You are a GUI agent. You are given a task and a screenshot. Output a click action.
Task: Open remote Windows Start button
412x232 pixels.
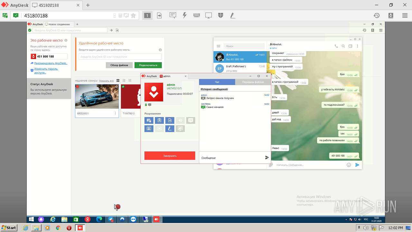pos(31,219)
